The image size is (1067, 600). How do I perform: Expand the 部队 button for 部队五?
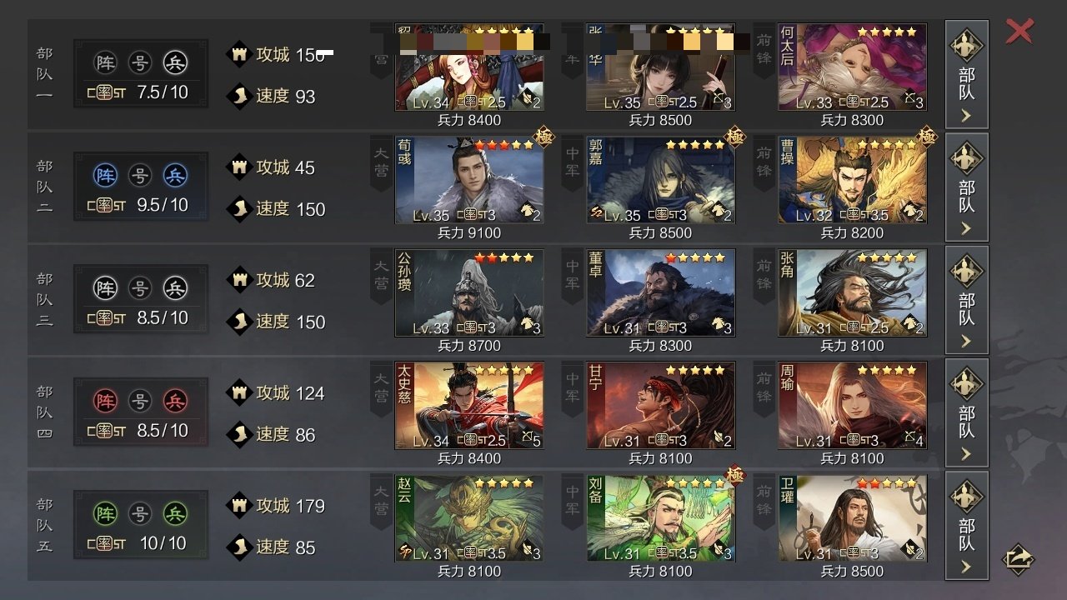[966, 525]
